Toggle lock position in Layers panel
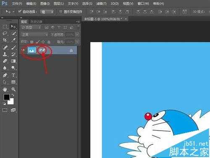The height and width of the screenshot is (158, 210). 43,42
